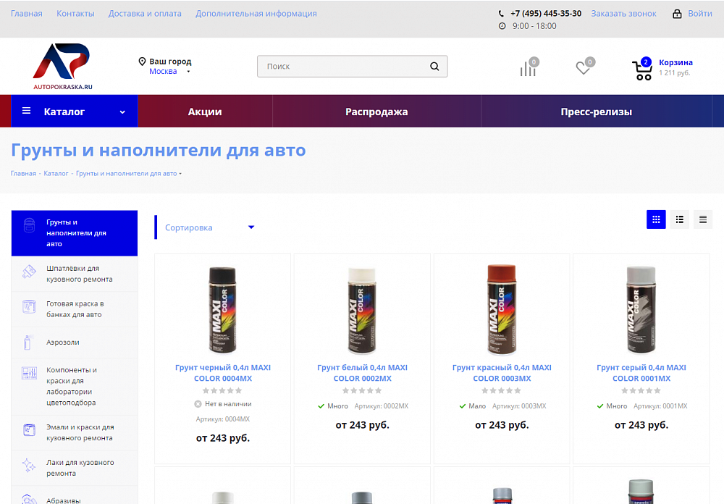724x504 pixels.
Task: Open the Главная top link
Action: (26, 14)
